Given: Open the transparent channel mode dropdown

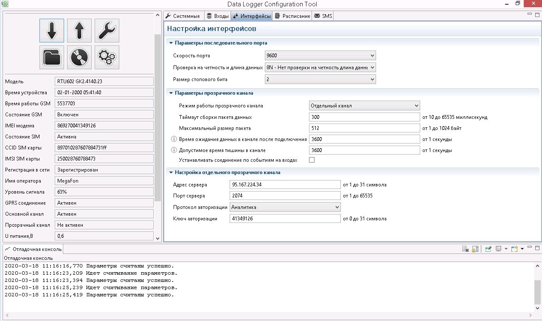Looking at the screenshot, I should coord(365,105).
